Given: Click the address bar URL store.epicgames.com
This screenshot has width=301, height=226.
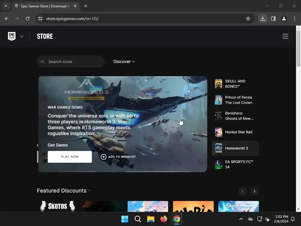Looking at the screenshot, I should [72, 19].
